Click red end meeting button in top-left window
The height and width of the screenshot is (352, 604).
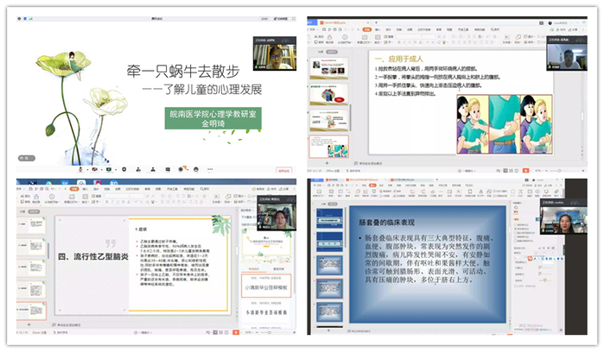coord(288,169)
